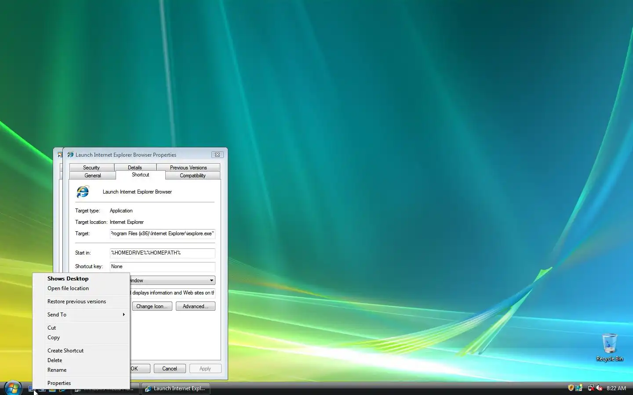Select the Shortcut tab
This screenshot has width=633, height=395.
pos(141,175)
